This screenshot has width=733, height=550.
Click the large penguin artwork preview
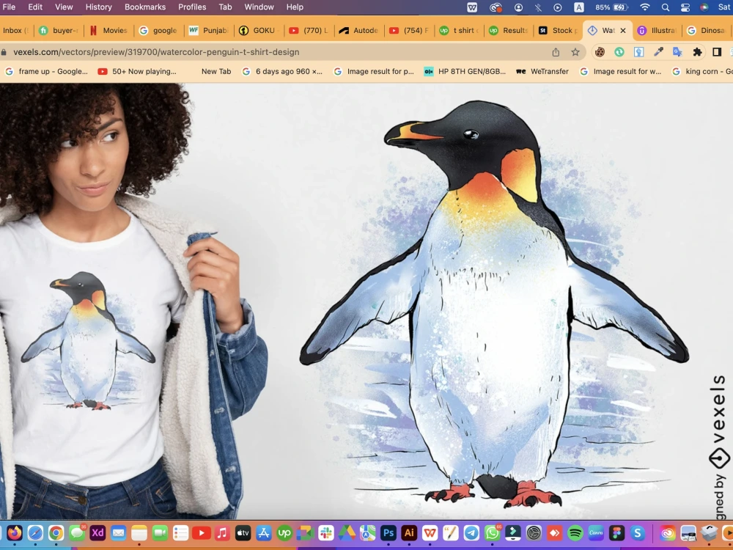click(x=493, y=304)
